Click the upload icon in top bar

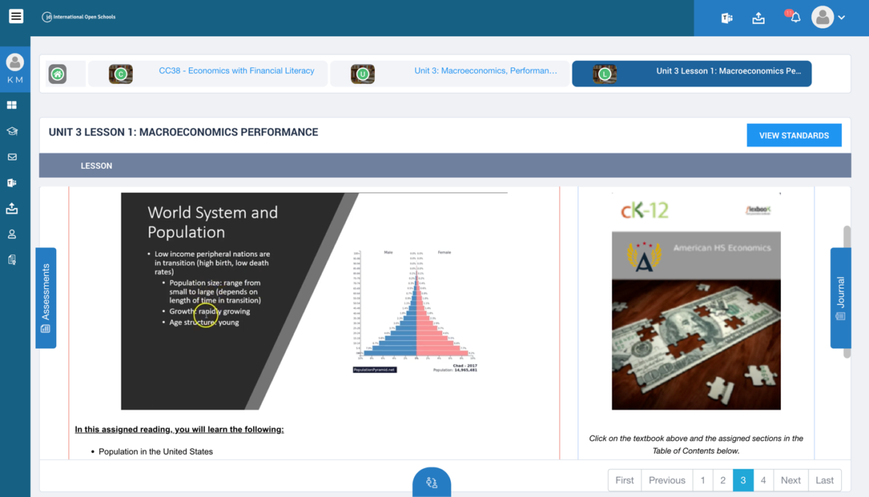click(x=759, y=18)
